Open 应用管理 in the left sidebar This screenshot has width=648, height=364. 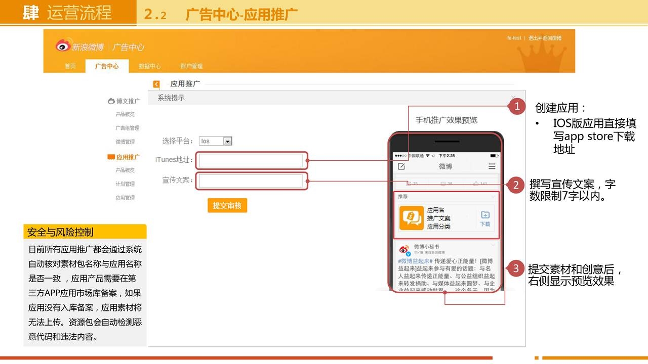pyautogui.click(x=125, y=198)
